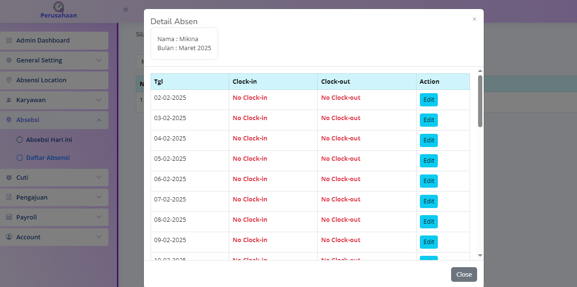Viewport: 577px width, 287px height.
Task: Click the Absebsi fingerprint icon
Action: click(9, 120)
